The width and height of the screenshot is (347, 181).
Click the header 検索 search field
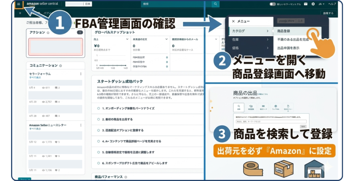[x=176, y=4]
